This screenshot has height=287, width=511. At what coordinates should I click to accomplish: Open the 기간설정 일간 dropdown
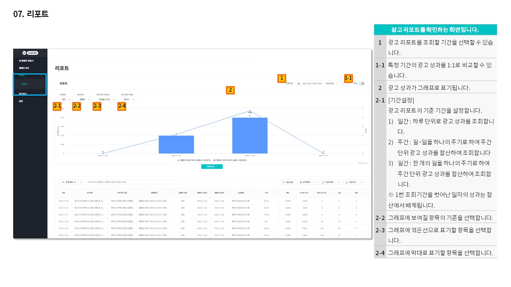[x=65, y=99]
